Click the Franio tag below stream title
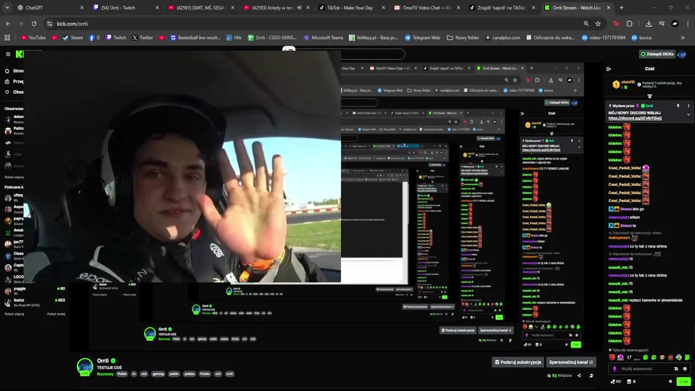This screenshot has width=695, height=391. click(x=205, y=374)
